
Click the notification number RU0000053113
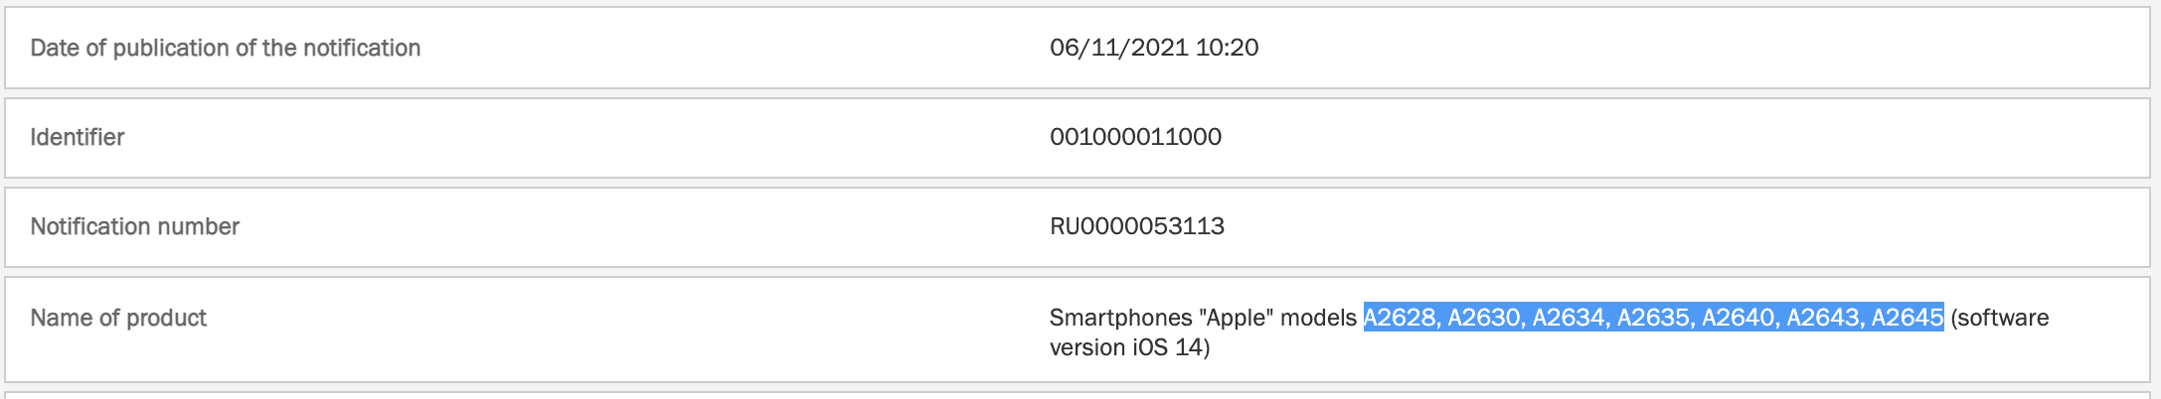pyautogui.click(x=1136, y=226)
